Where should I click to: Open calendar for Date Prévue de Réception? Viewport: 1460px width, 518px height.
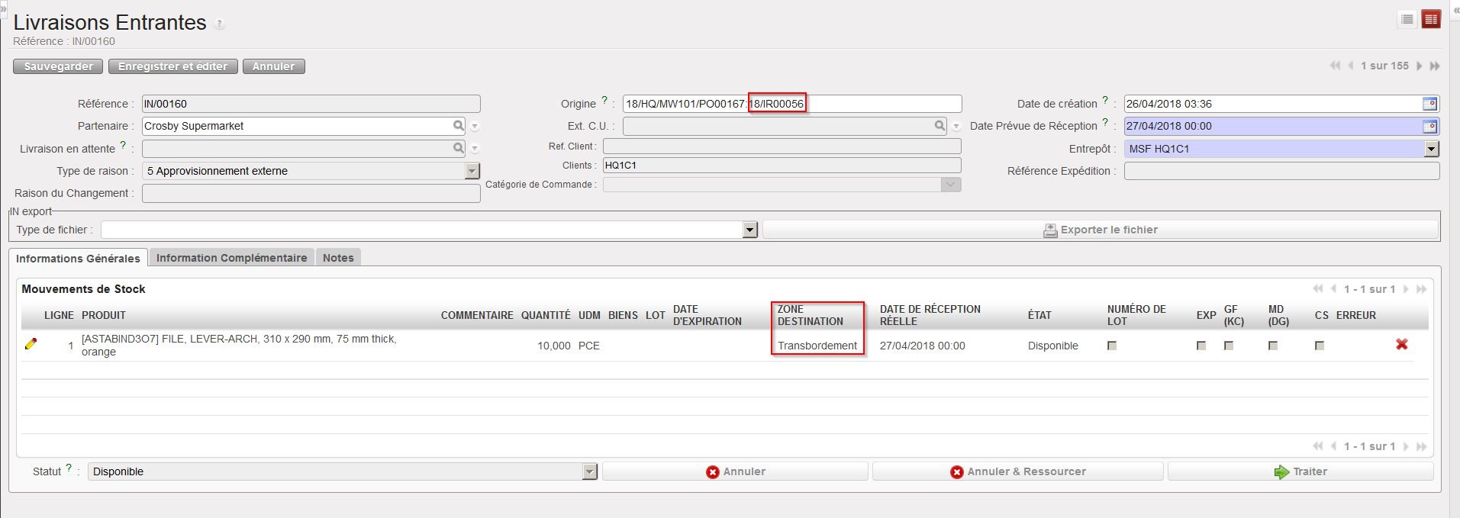click(x=1429, y=127)
